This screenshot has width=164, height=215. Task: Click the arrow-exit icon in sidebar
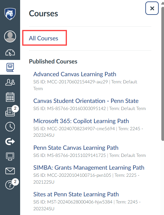10,141
